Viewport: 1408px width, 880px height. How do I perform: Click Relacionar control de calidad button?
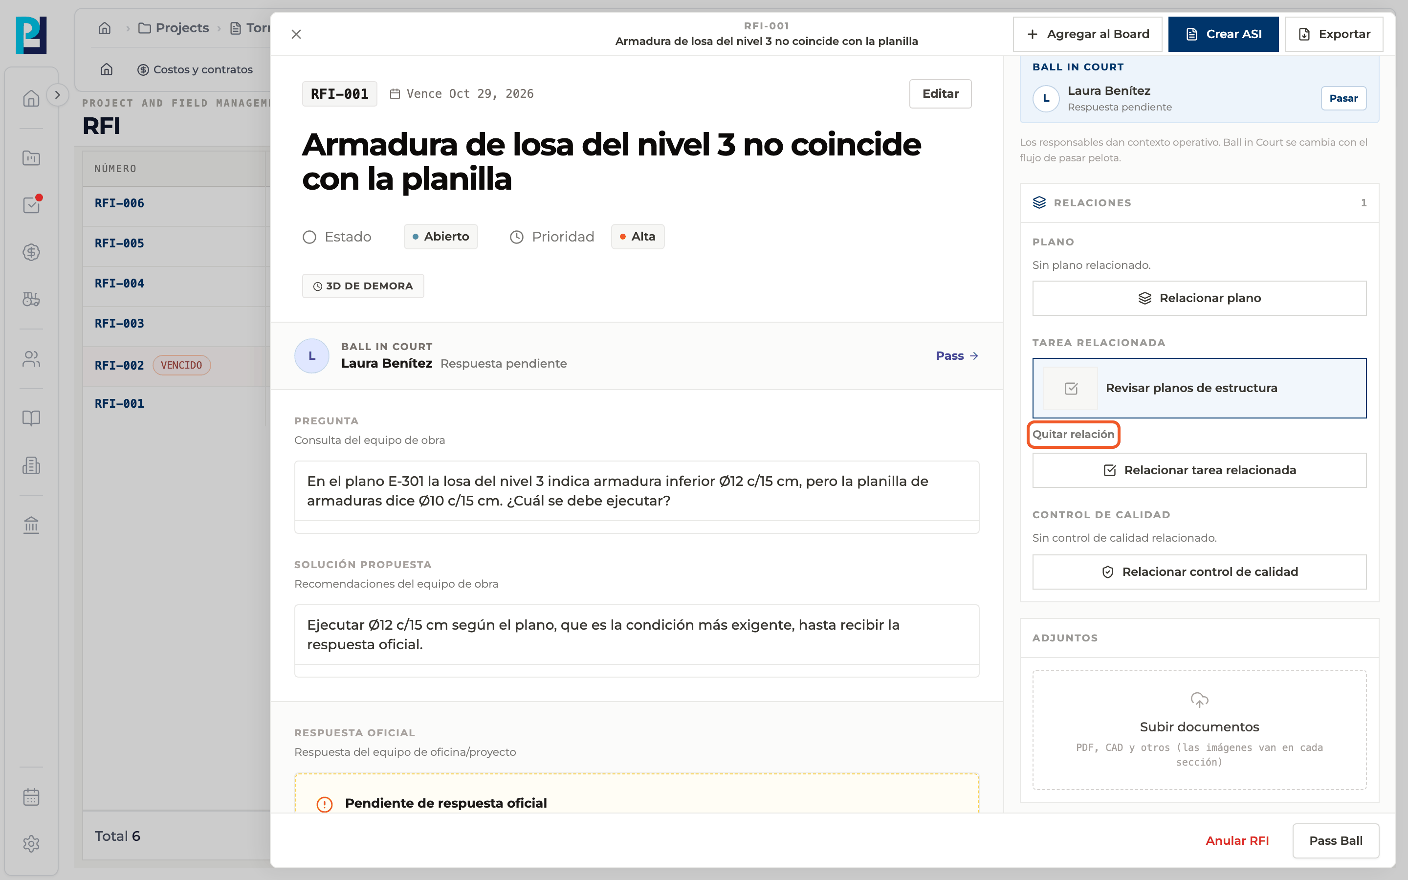[x=1199, y=572]
